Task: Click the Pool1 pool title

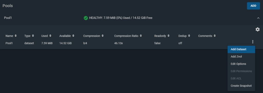Action: point(8,18)
